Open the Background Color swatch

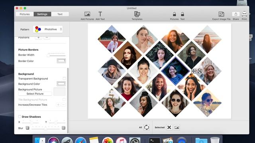pyautogui.click(x=61, y=84)
